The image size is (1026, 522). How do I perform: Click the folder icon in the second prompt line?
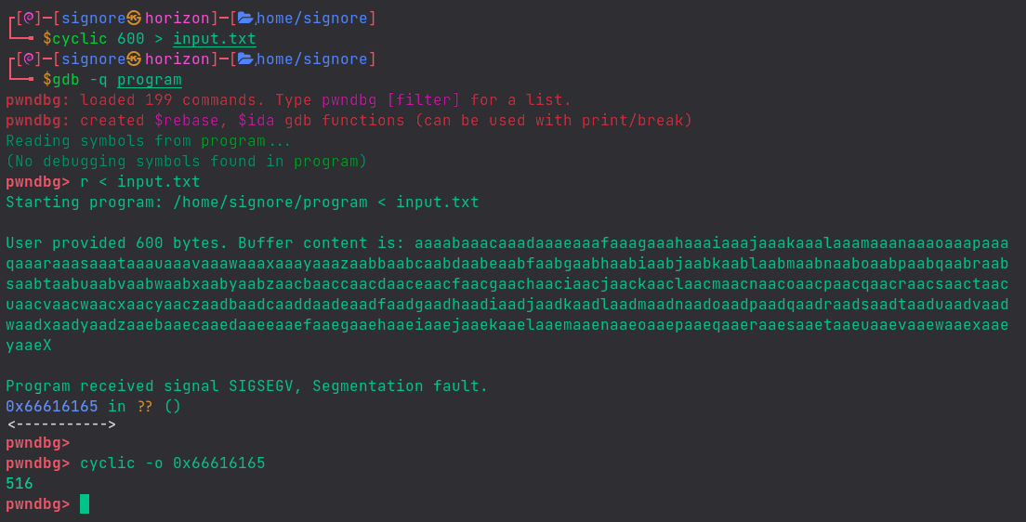click(x=246, y=59)
